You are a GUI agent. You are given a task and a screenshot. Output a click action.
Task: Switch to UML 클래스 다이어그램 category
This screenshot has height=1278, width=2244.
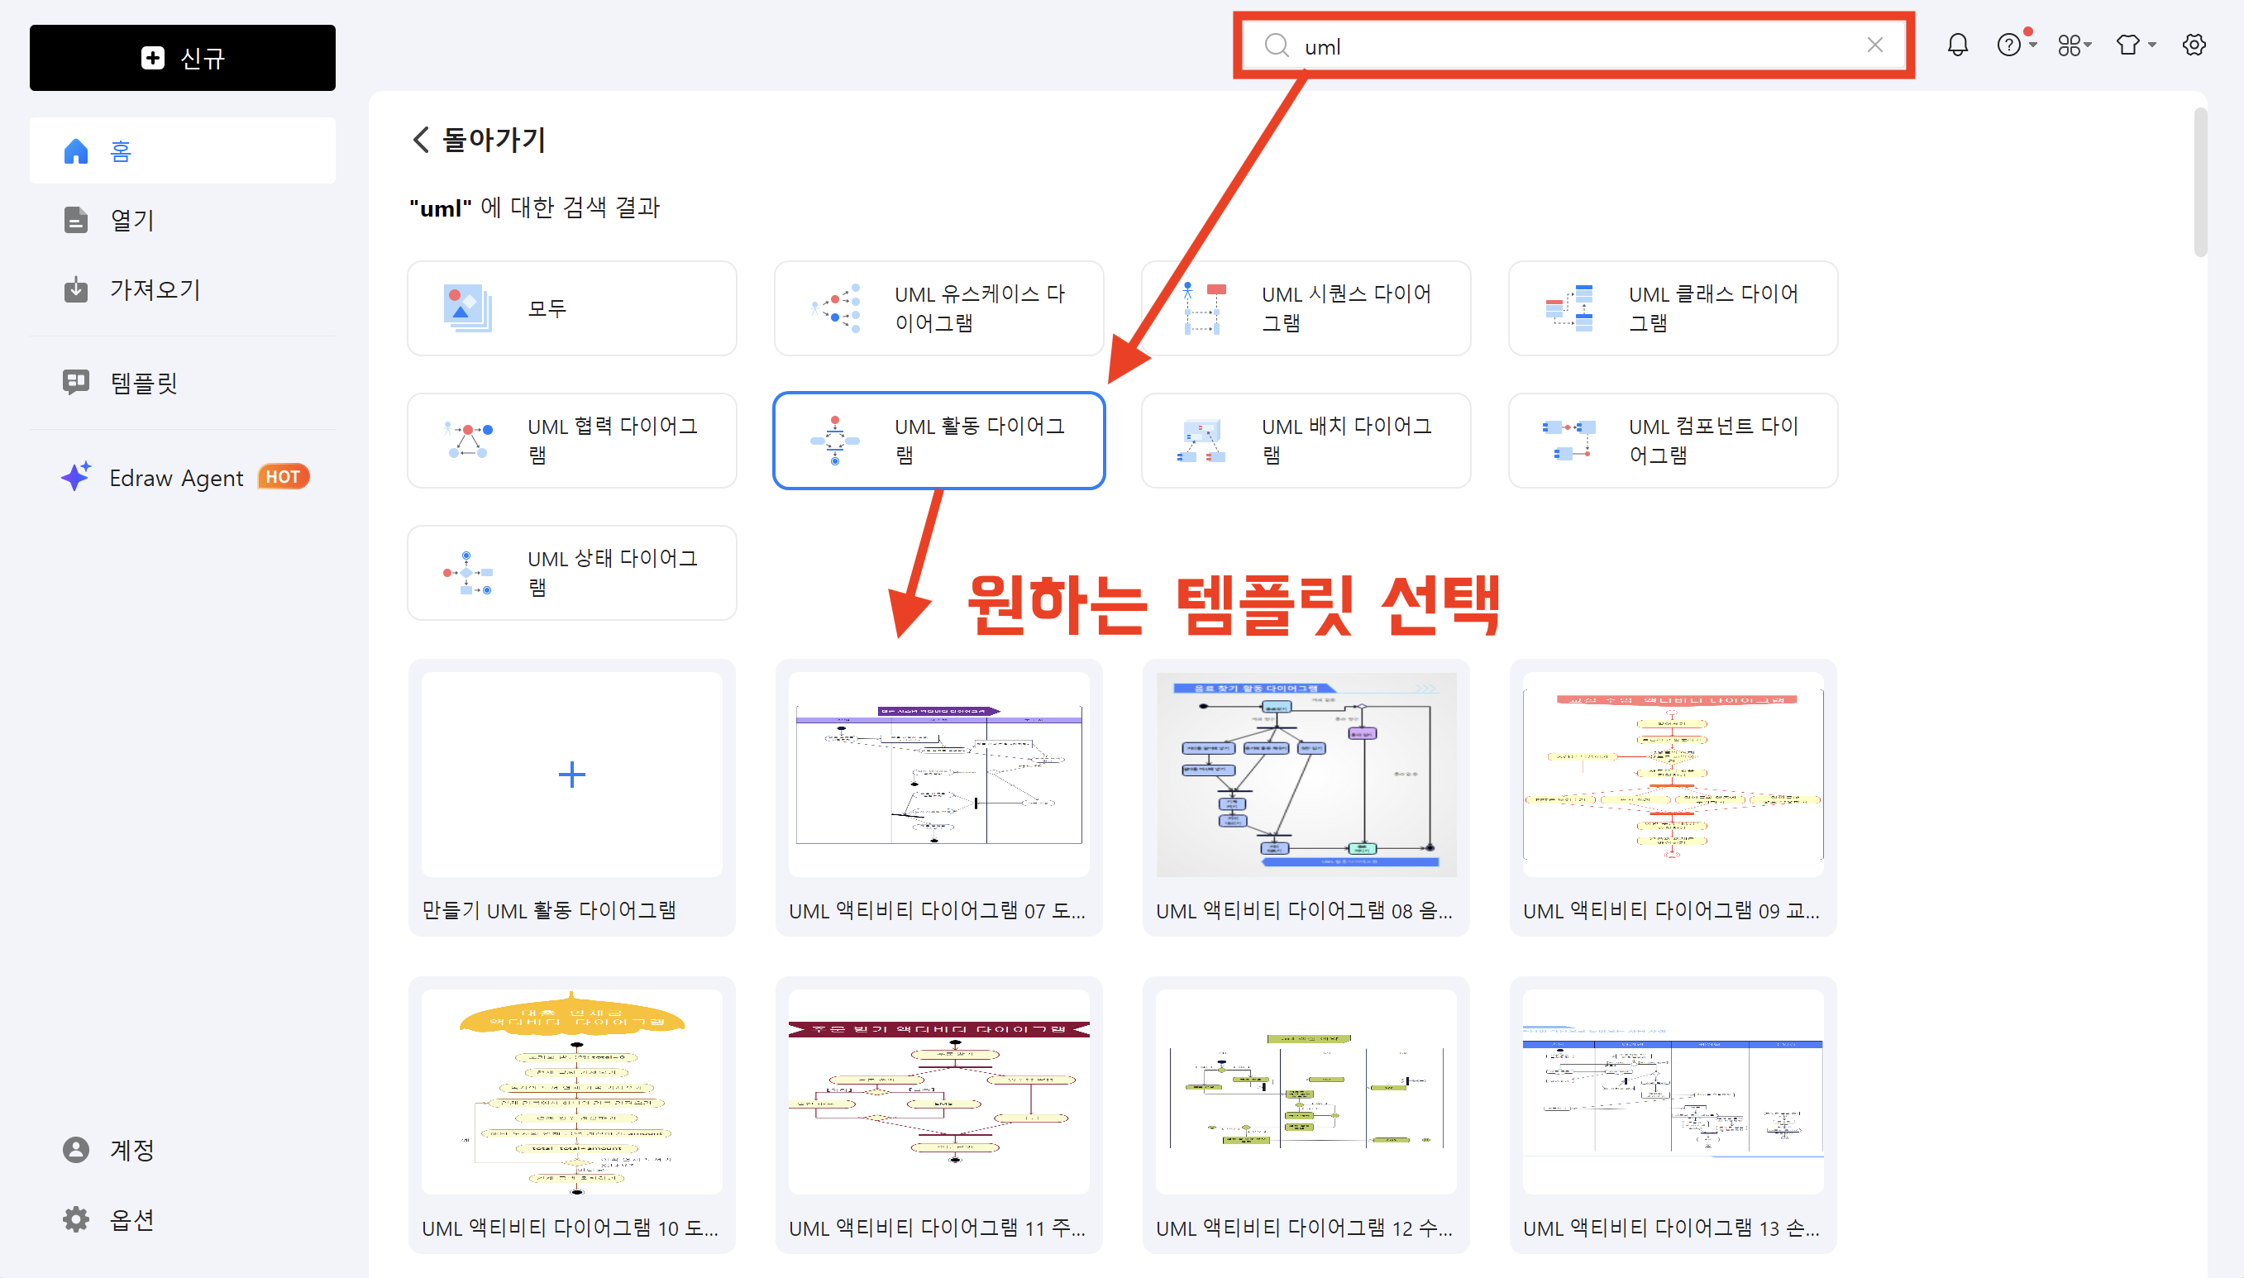point(1671,308)
